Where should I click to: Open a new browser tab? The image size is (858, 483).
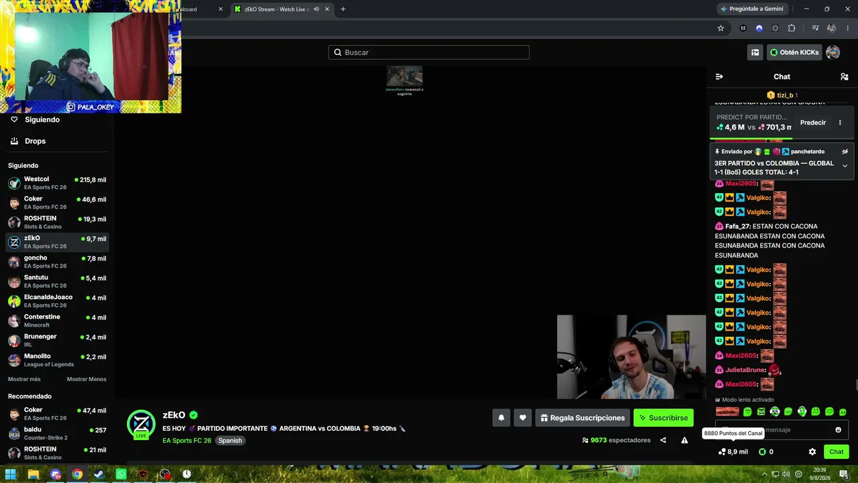pos(343,9)
